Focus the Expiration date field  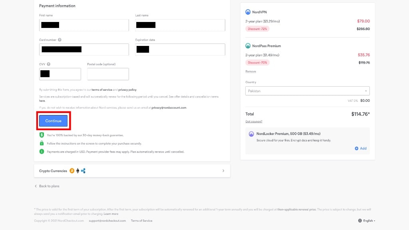(x=180, y=50)
